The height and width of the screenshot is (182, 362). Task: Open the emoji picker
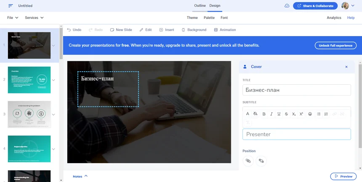(310, 114)
